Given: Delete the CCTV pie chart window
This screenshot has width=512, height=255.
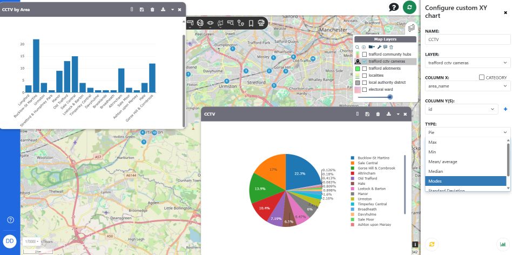Looking at the screenshot, I should [x=378, y=114].
